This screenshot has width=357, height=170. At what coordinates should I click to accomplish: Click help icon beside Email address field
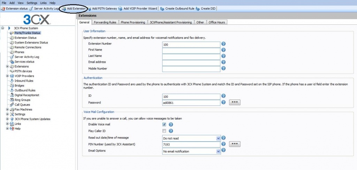click(223, 62)
